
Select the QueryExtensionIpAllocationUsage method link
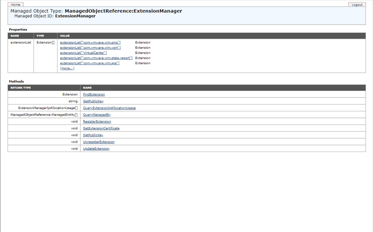[x=109, y=108]
